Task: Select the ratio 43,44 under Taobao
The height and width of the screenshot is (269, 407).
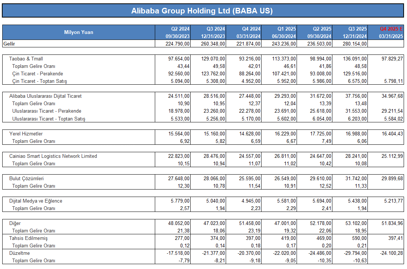Action: [x=184, y=66]
